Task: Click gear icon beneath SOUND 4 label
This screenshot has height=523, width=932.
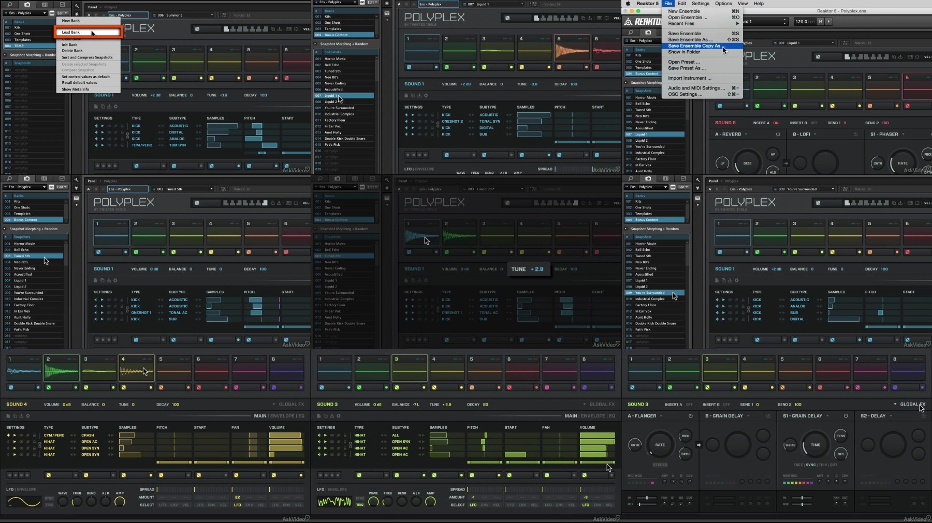Action: point(28,416)
